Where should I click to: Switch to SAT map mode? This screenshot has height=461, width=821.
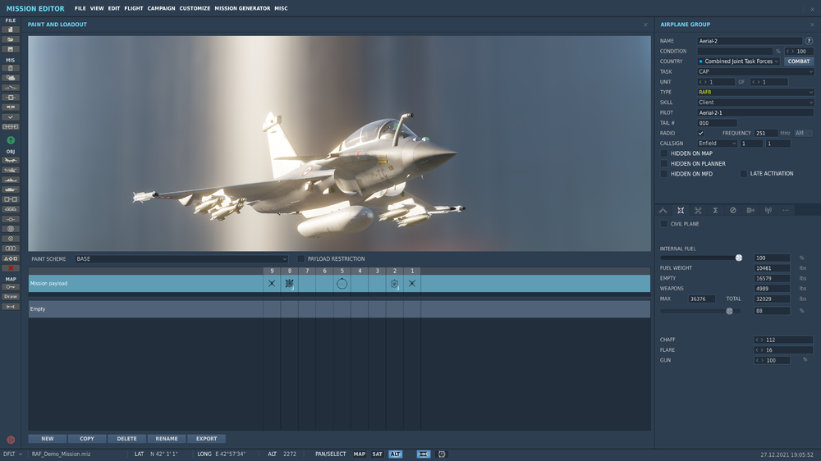click(377, 454)
